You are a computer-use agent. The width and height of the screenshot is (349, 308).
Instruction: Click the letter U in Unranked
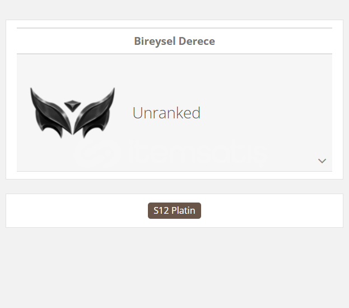click(x=137, y=113)
